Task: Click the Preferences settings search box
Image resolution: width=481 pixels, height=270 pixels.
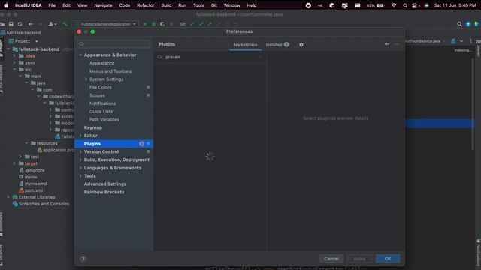Action: [114, 44]
